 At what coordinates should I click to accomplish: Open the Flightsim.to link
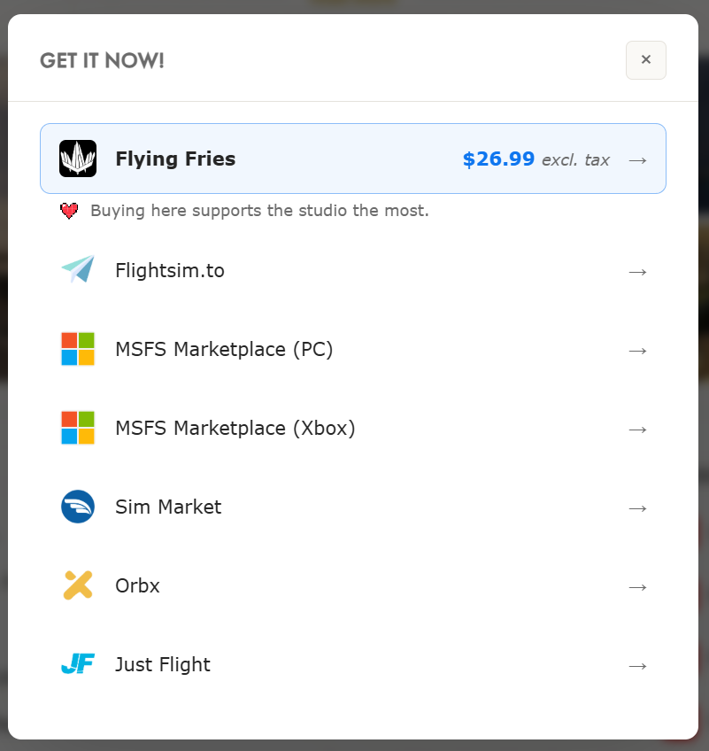[353, 271]
